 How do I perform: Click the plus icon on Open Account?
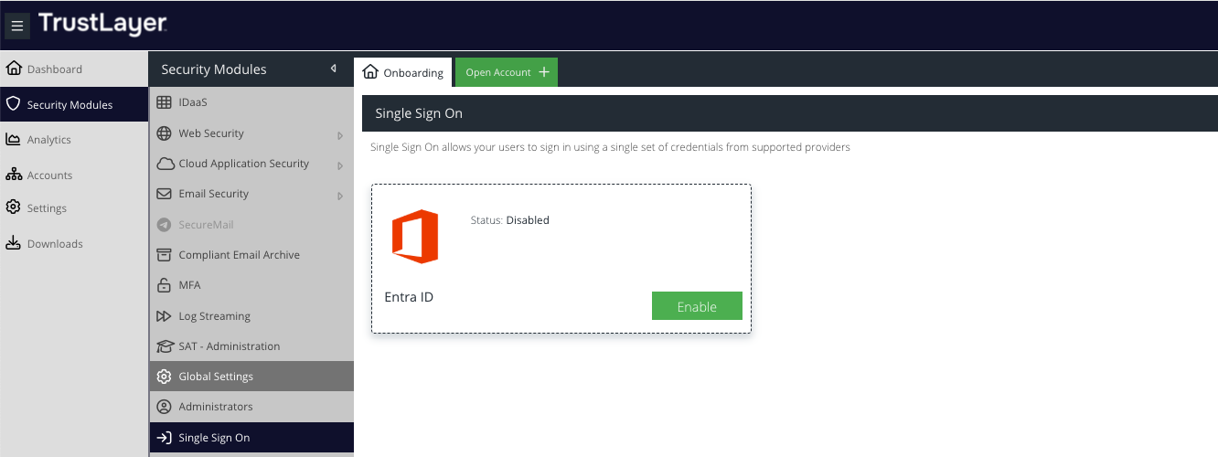pyautogui.click(x=544, y=72)
